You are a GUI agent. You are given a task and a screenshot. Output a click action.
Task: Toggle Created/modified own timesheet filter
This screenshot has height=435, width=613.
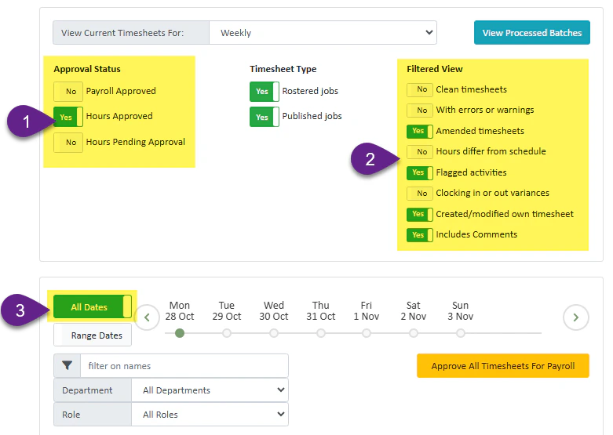pyautogui.click(x=419, y=214)
